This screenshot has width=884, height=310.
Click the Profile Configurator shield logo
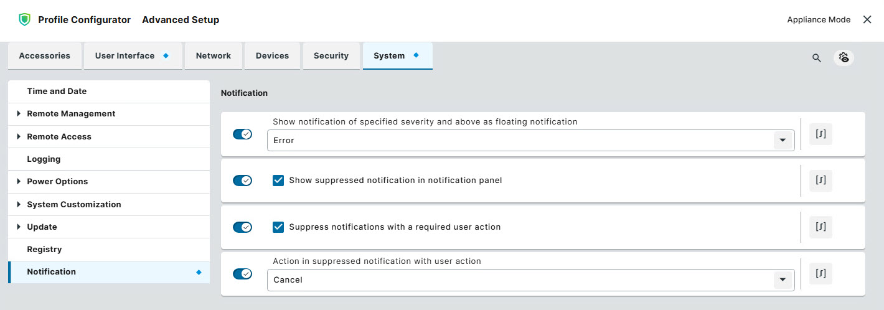tap(24, 19)
